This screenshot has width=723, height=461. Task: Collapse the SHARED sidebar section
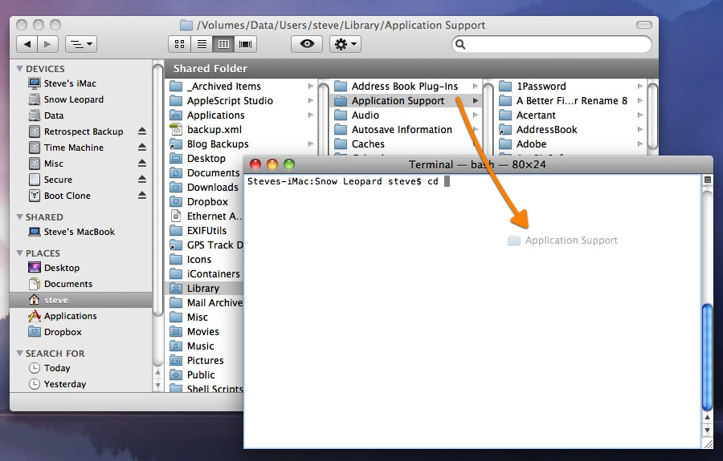[19, 216]
